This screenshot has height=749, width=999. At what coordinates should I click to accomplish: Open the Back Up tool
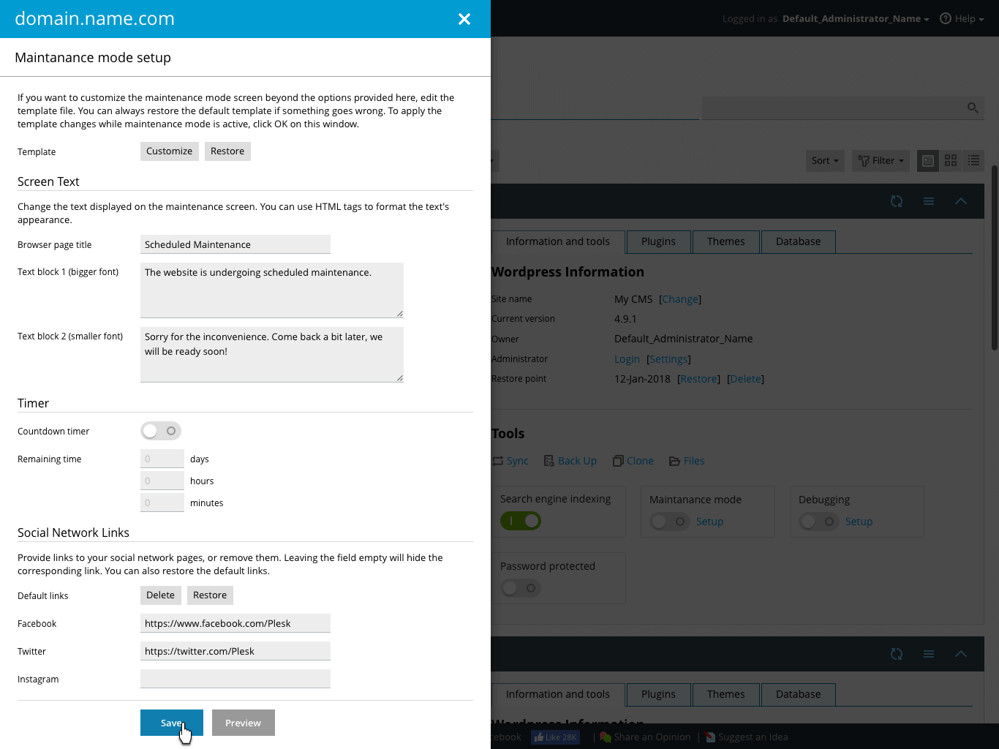click(570, 461)
